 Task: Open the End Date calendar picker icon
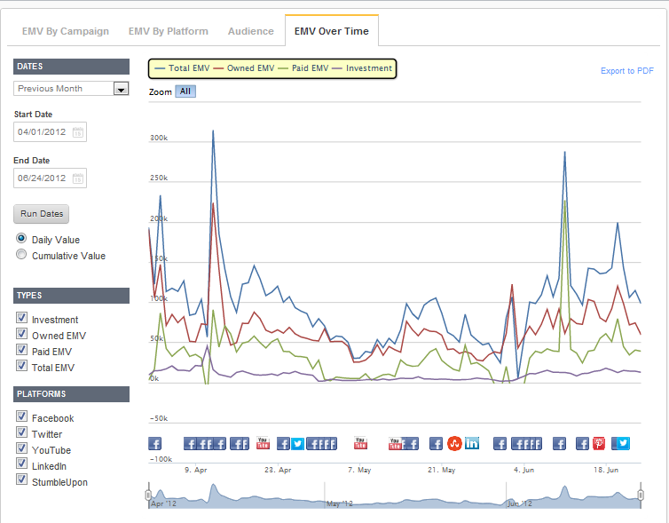point(78,178)
